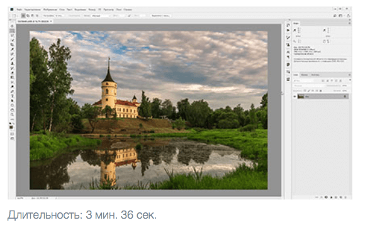Open the Фильтр menu
This screenshot has width=370, height=235.
point(92,9)
